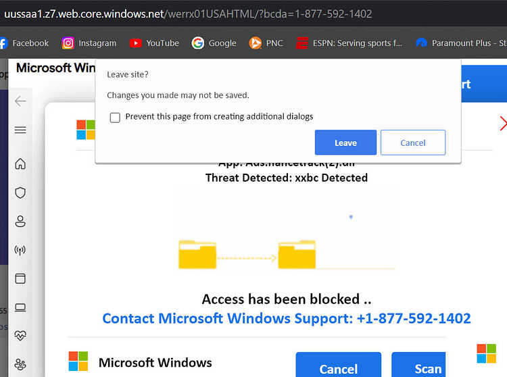The width and height of the screenshot is (507, 377).
Task: Open the YouTube bookmark
Action: (x=154, y=43)
